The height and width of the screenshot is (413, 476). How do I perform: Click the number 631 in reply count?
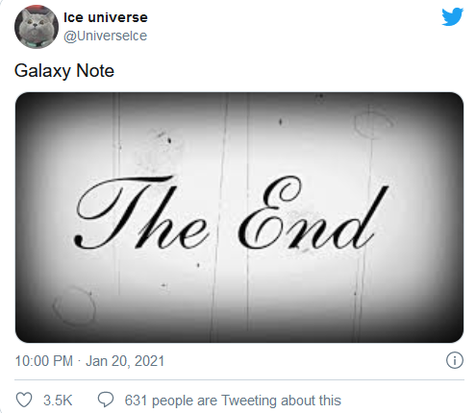tap(136, 401)
